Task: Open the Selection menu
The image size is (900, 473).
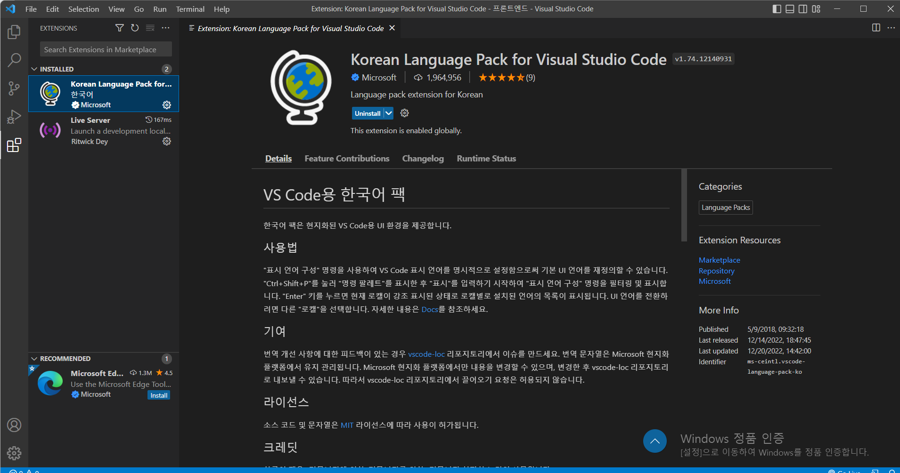Action: [83, 9]
